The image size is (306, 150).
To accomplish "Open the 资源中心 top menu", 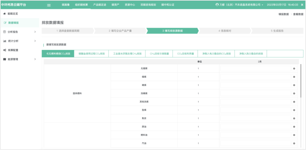I will tap(130, 5).
